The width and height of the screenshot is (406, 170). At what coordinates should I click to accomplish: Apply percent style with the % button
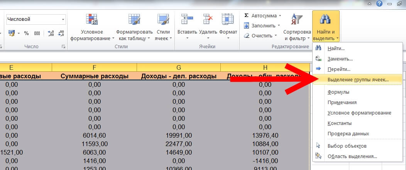27,34
